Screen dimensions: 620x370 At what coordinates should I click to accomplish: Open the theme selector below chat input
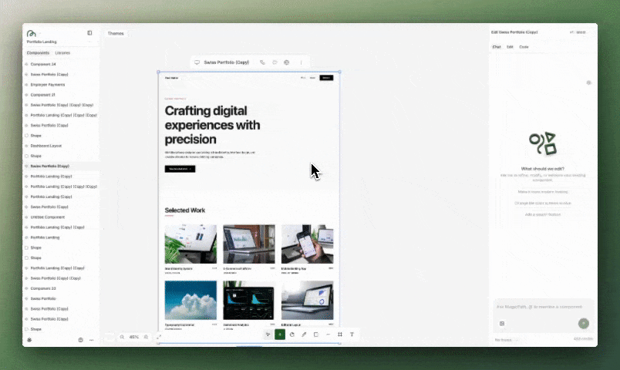[x=505, y=339]
